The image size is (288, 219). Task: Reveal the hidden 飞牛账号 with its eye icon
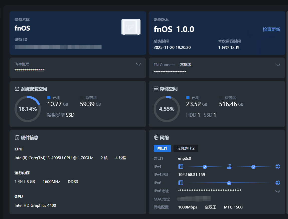pyautogui.click(x=138, y=65)
